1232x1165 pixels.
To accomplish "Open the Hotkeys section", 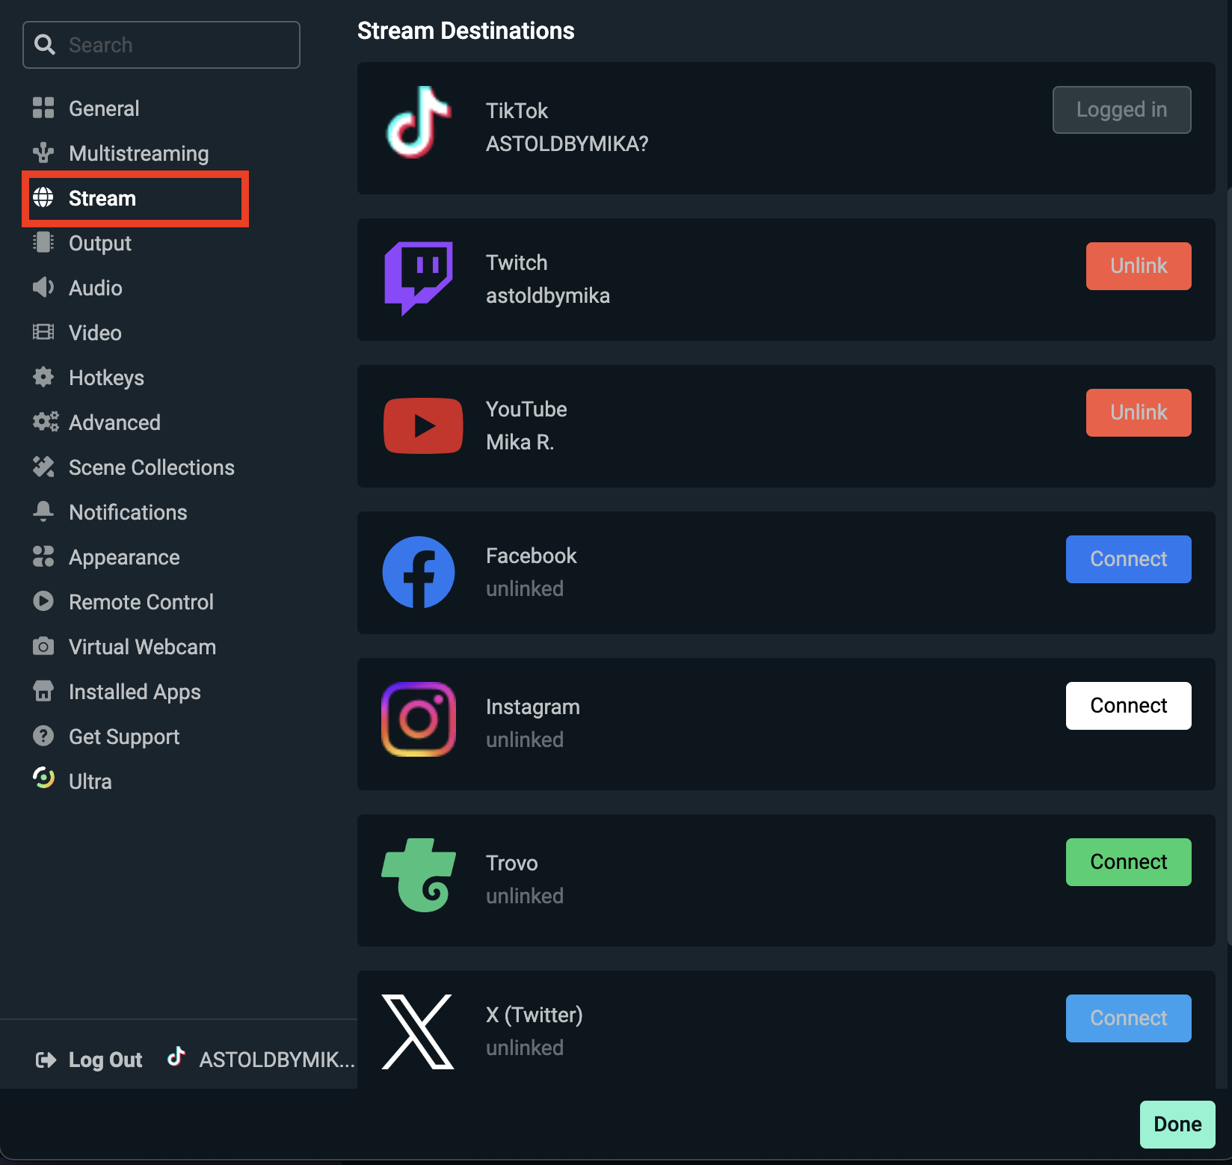I will (106, 377).
